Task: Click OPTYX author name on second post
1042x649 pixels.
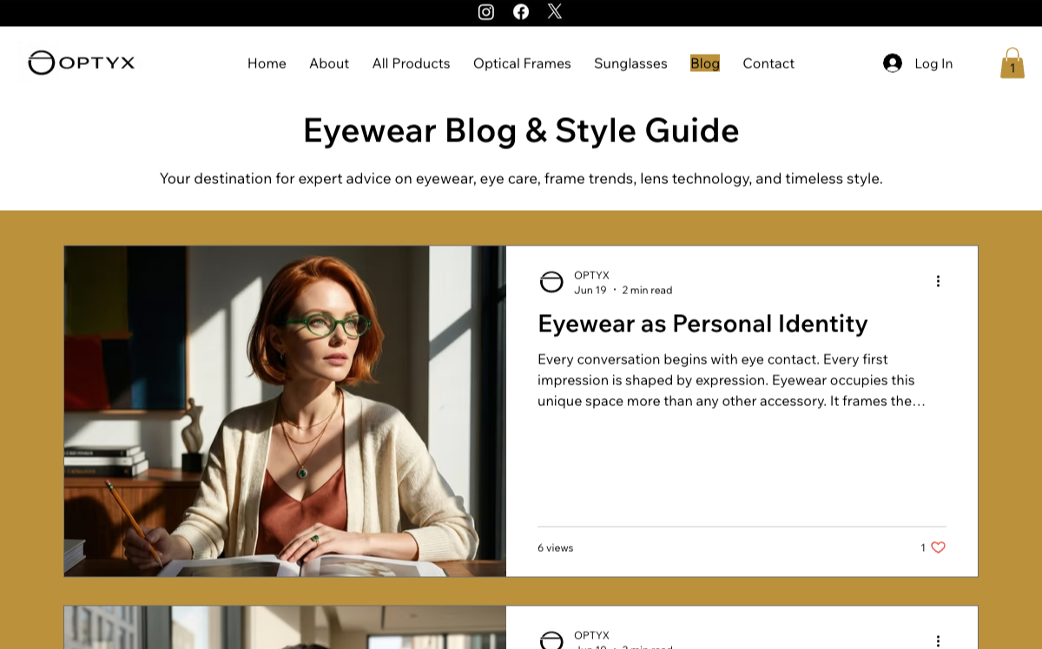Action: pos(591,635)
